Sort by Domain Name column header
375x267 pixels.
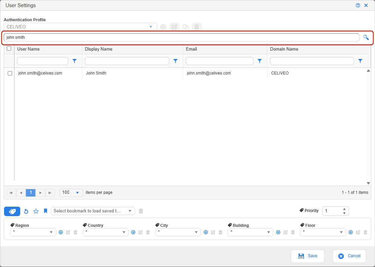click(284, 49)
